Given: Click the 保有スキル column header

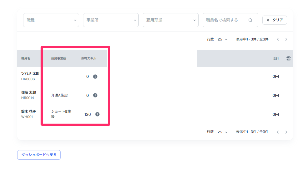Looking at the screenshot, I should (x=88, y=58).
